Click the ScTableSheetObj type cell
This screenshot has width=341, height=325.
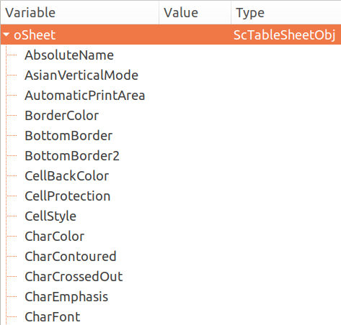[284, 35]
